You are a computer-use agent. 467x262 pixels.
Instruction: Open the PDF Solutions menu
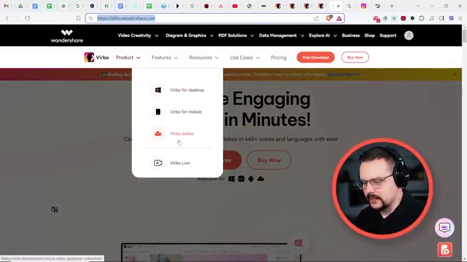coord(236,35)
